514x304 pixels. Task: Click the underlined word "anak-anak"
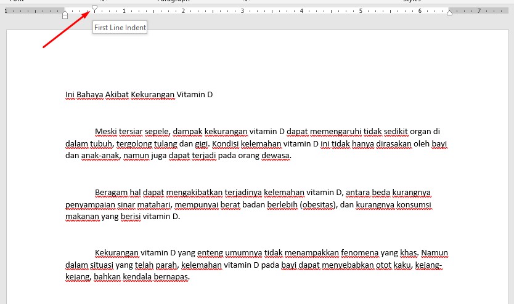click(x=101, y=156)
